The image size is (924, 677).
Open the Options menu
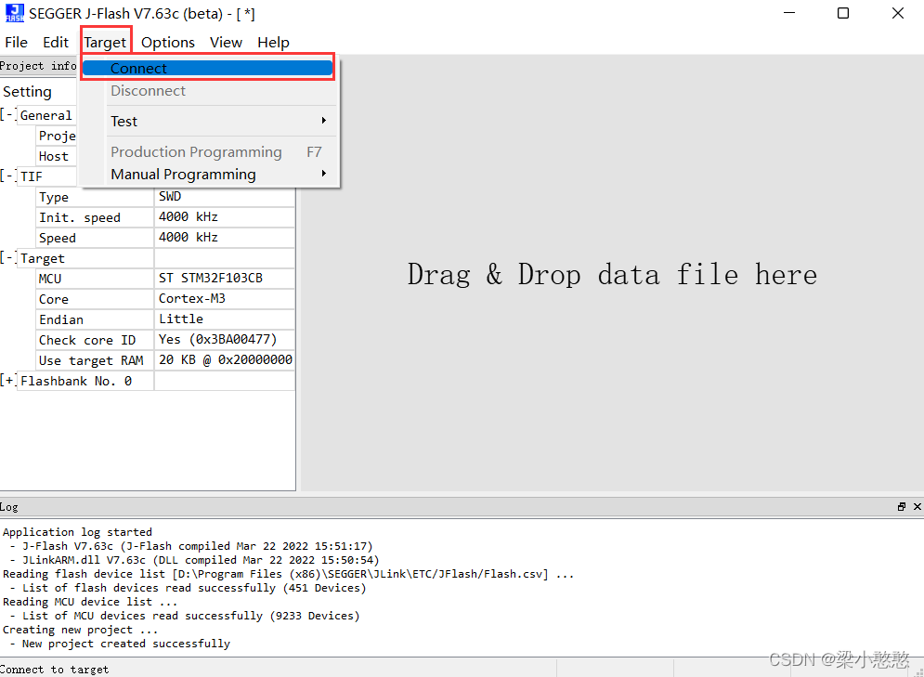pos(168,43)
